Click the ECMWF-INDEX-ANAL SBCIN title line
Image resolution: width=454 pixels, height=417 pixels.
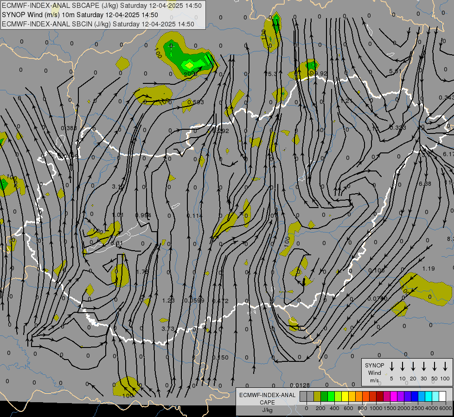click(x=98, y=24)
